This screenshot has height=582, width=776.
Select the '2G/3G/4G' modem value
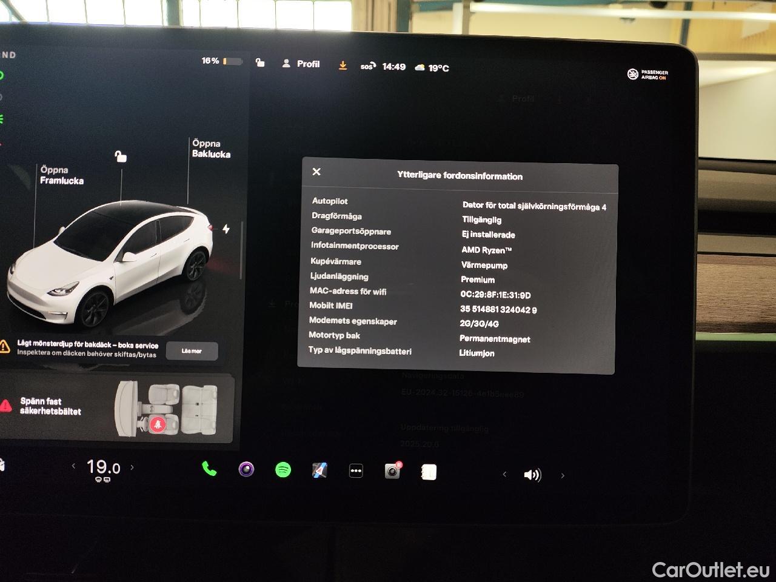[x=480, y=324]
